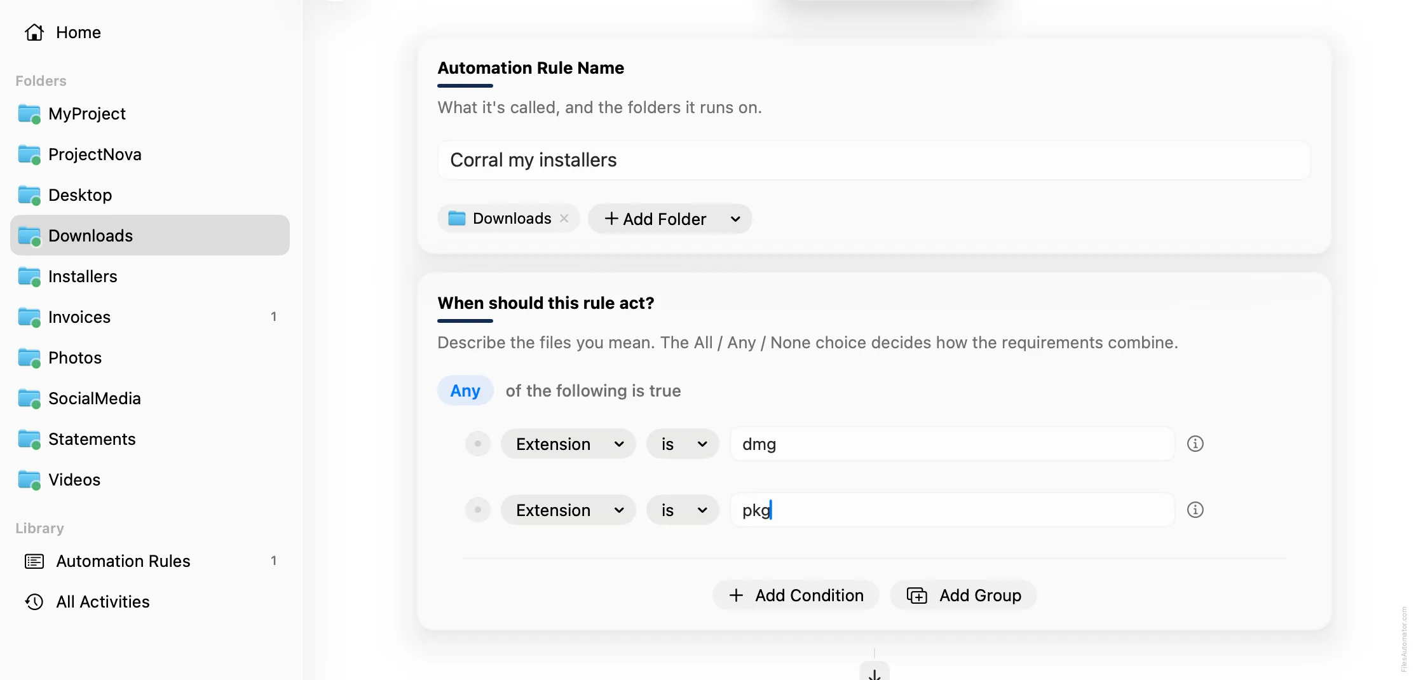Click the dmg value field
Screen dimensions: 1416x680
point(952,444)
